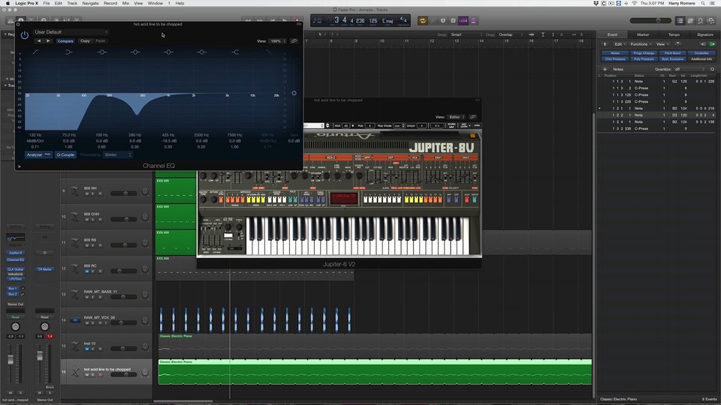
Task: Load next Channel EQ preset arrow
Action: point(48,40)
